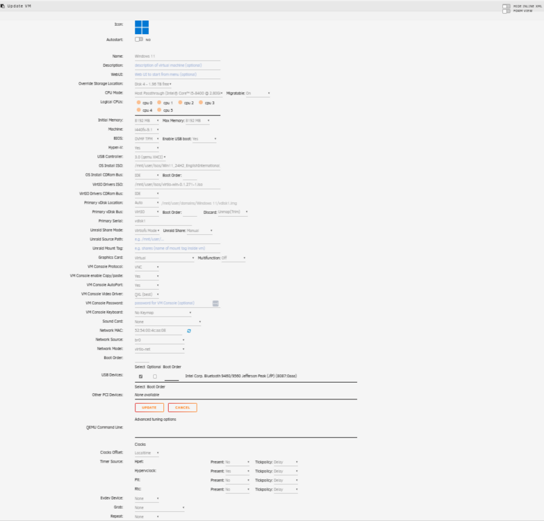Viewport: 544px width, 521px height.
Task: Uncheck the Select box for Intel Bluetooth USB device
Action: [140, 377]
